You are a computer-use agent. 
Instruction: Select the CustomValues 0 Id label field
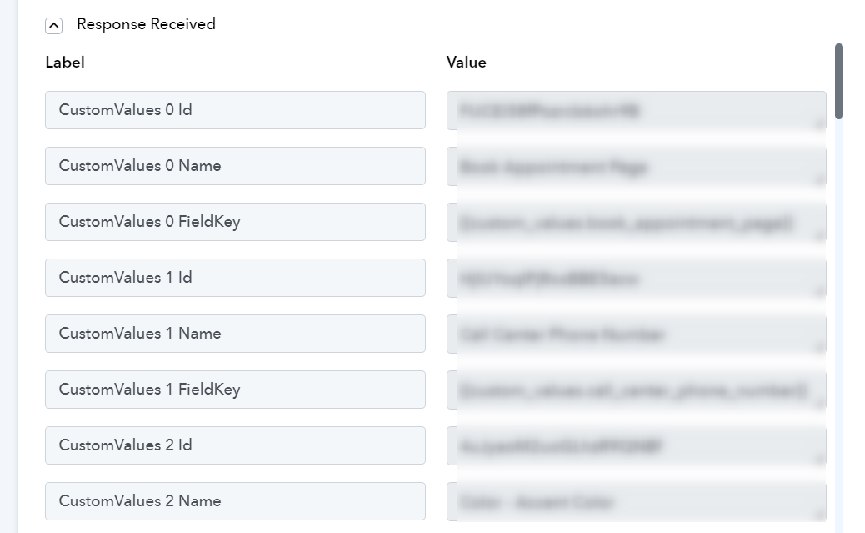pyautogui.click(x=235, y=110)
